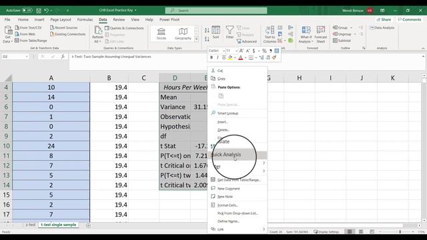The height and width of the screenshot is (240, 427).
Task: Pick the Stocks data type
Action: [x=161, y=34]
